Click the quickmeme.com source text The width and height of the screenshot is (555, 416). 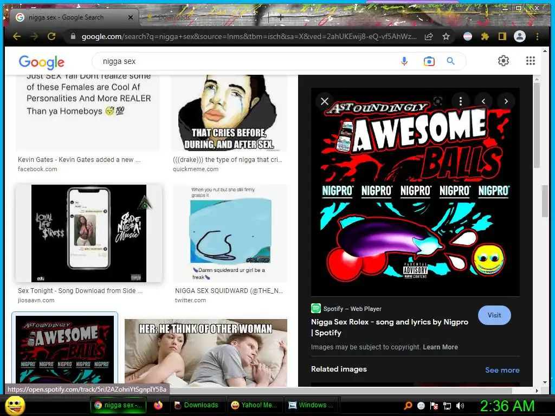(195, 169)
